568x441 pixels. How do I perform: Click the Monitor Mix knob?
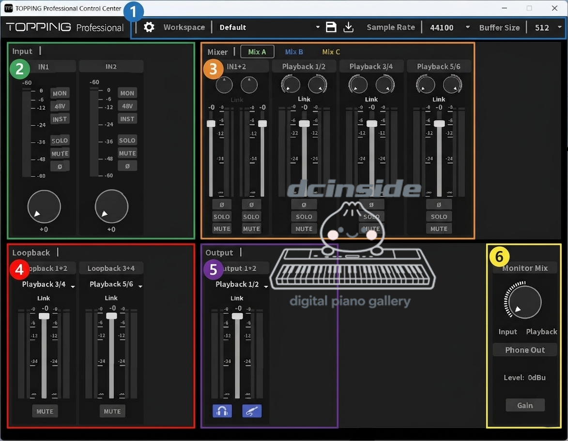[x=524, y=302]
